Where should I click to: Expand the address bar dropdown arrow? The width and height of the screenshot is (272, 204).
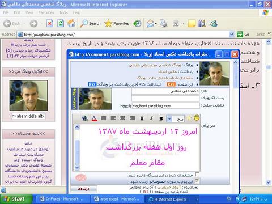tap(232, 35)
